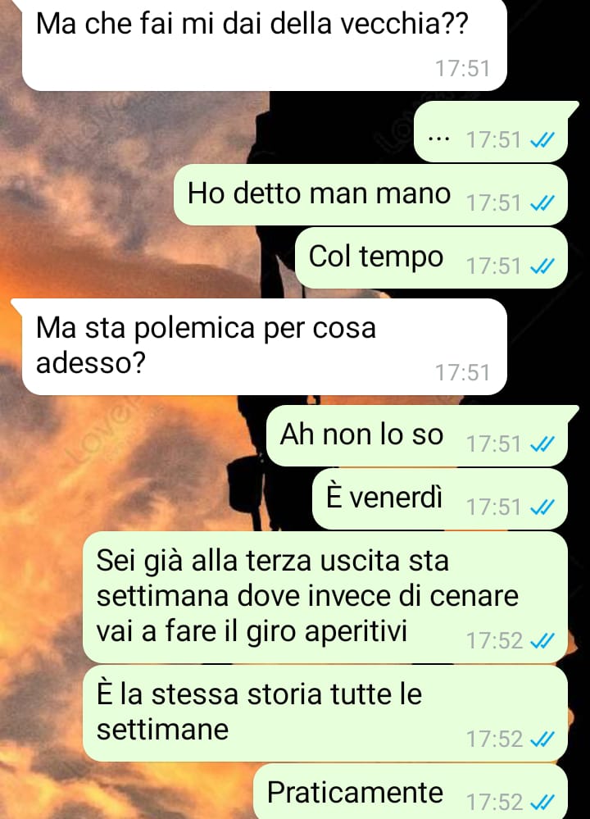This screenshot has height=819, width=590.
Task: Click read receipt ticks beside 'Praticamente'
Action: click(x=542, y=802)
